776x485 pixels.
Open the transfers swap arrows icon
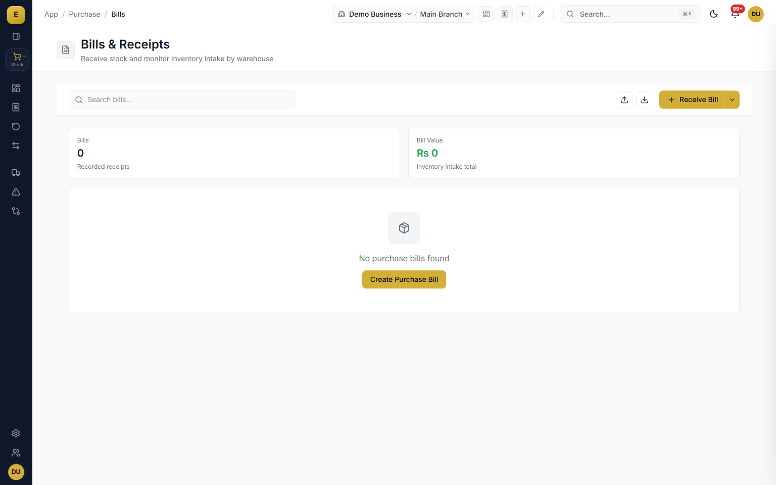tap(16, 146)
